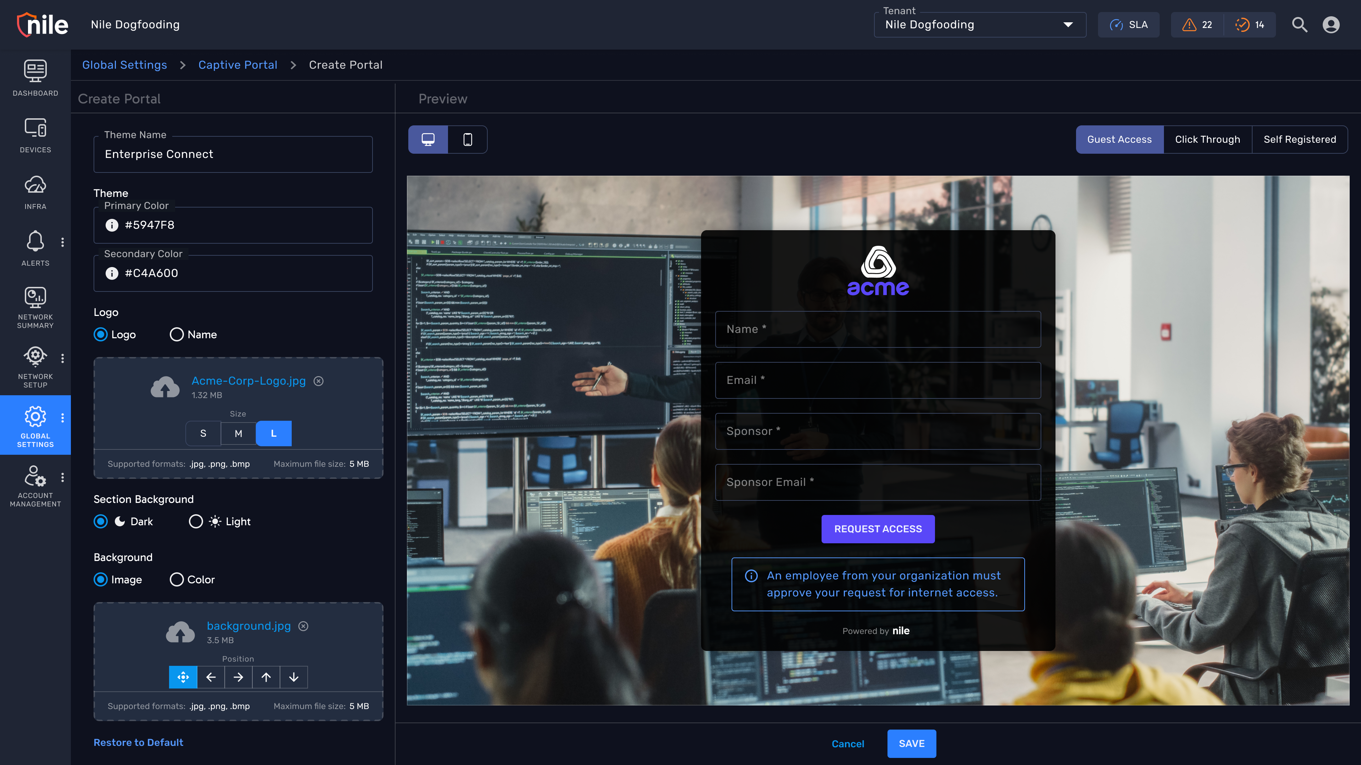Align background position to the left arrow
1361x765 pixels.
pyautogui.click(x=211, y=678)
